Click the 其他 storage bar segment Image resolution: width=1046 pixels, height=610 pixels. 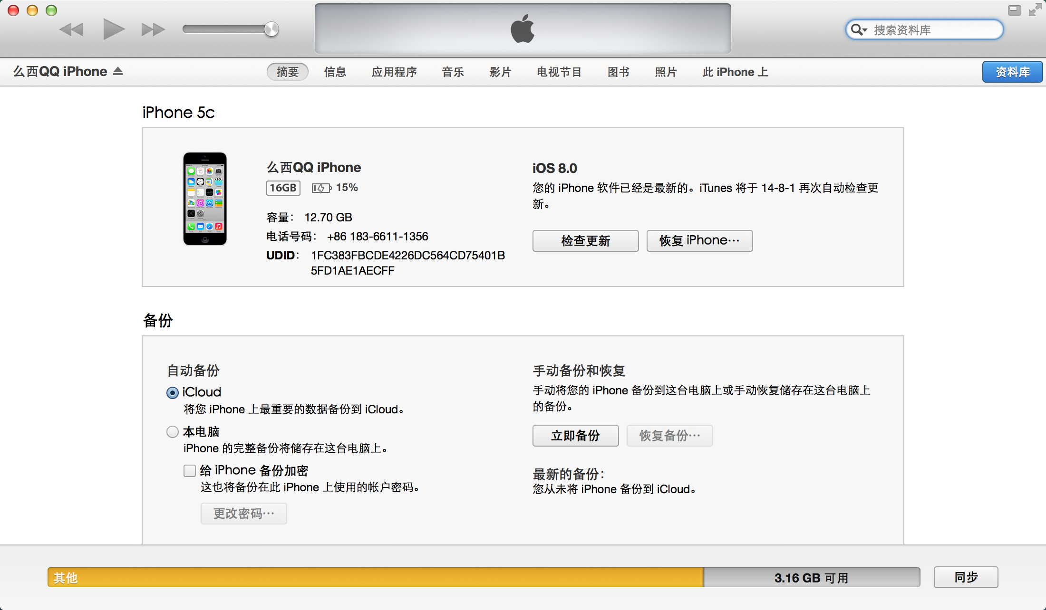pyautogui.click(x=375, y=577)
